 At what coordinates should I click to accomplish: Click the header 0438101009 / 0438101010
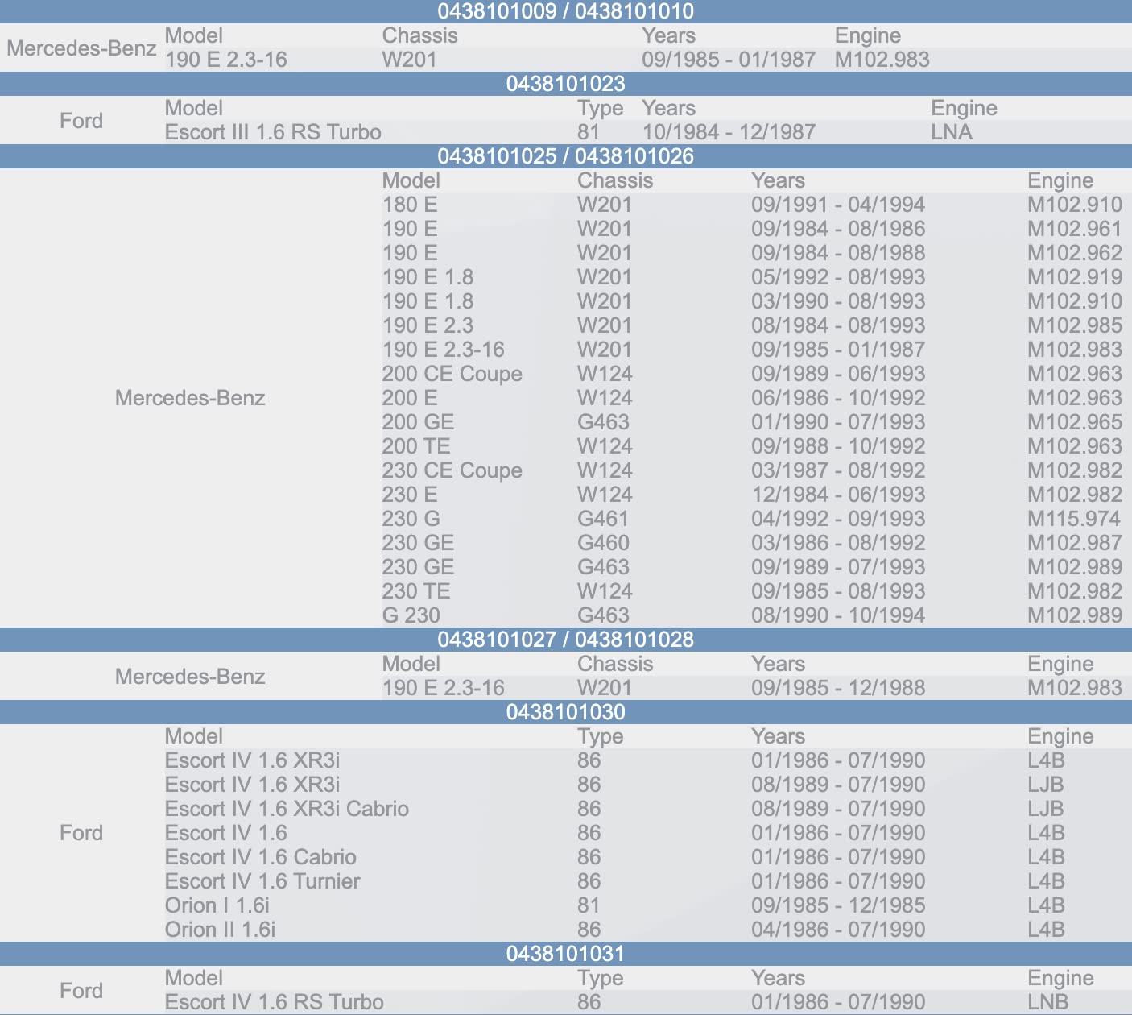566,11
